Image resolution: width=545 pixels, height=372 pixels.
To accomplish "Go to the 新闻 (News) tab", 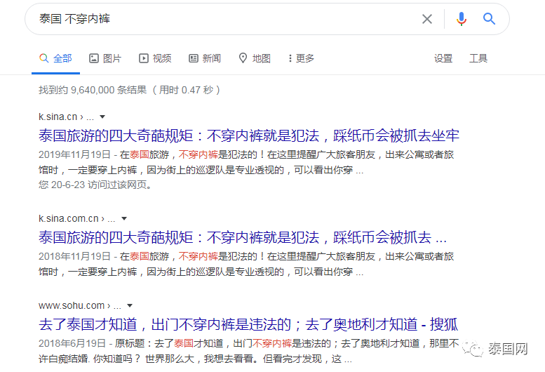I will [204, 58].
